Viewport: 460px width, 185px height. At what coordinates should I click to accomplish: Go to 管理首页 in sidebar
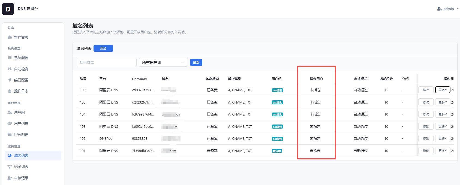pos(33,37)
